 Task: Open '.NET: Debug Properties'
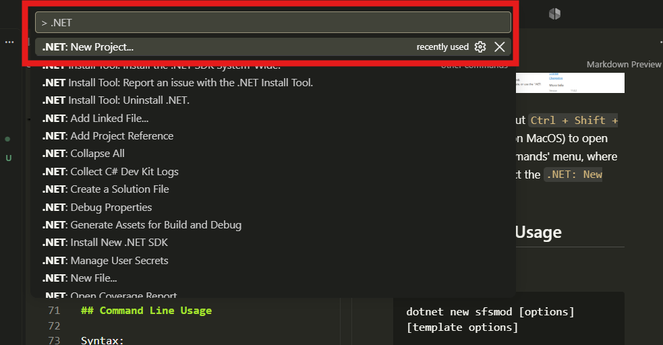(x=272, y=208)
